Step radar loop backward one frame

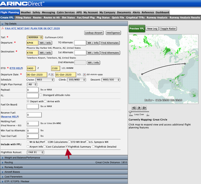(134, 107)
